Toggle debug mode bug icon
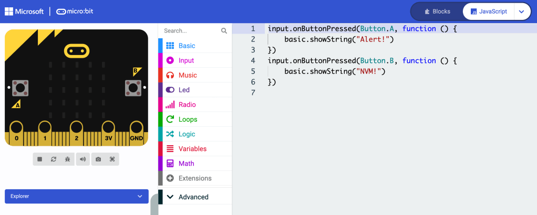537x215 pixels. (67, 159)
